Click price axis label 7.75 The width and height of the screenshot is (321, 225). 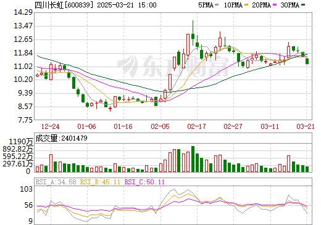coord(25,120)
